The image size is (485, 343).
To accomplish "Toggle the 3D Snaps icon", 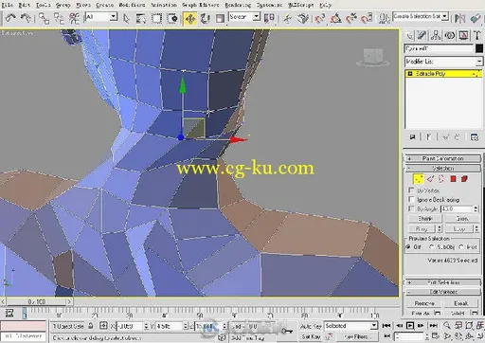I will point(319,18).
